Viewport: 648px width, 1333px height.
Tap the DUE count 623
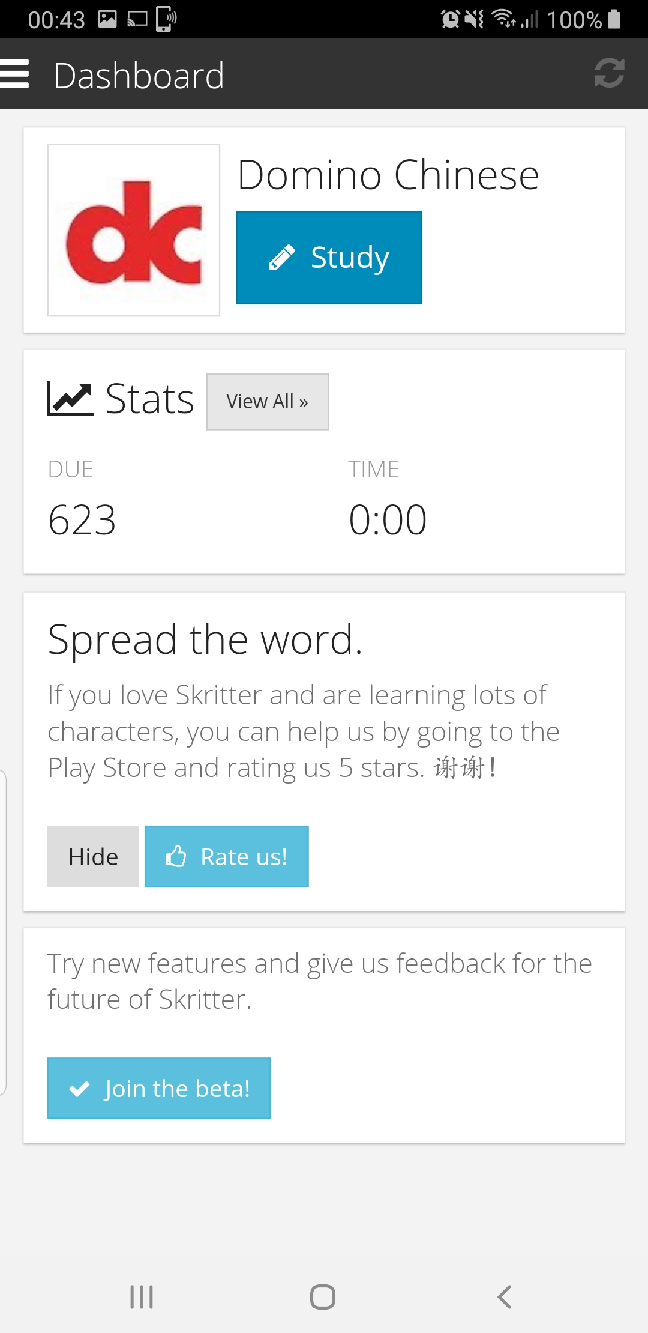(x=82, y=519)
